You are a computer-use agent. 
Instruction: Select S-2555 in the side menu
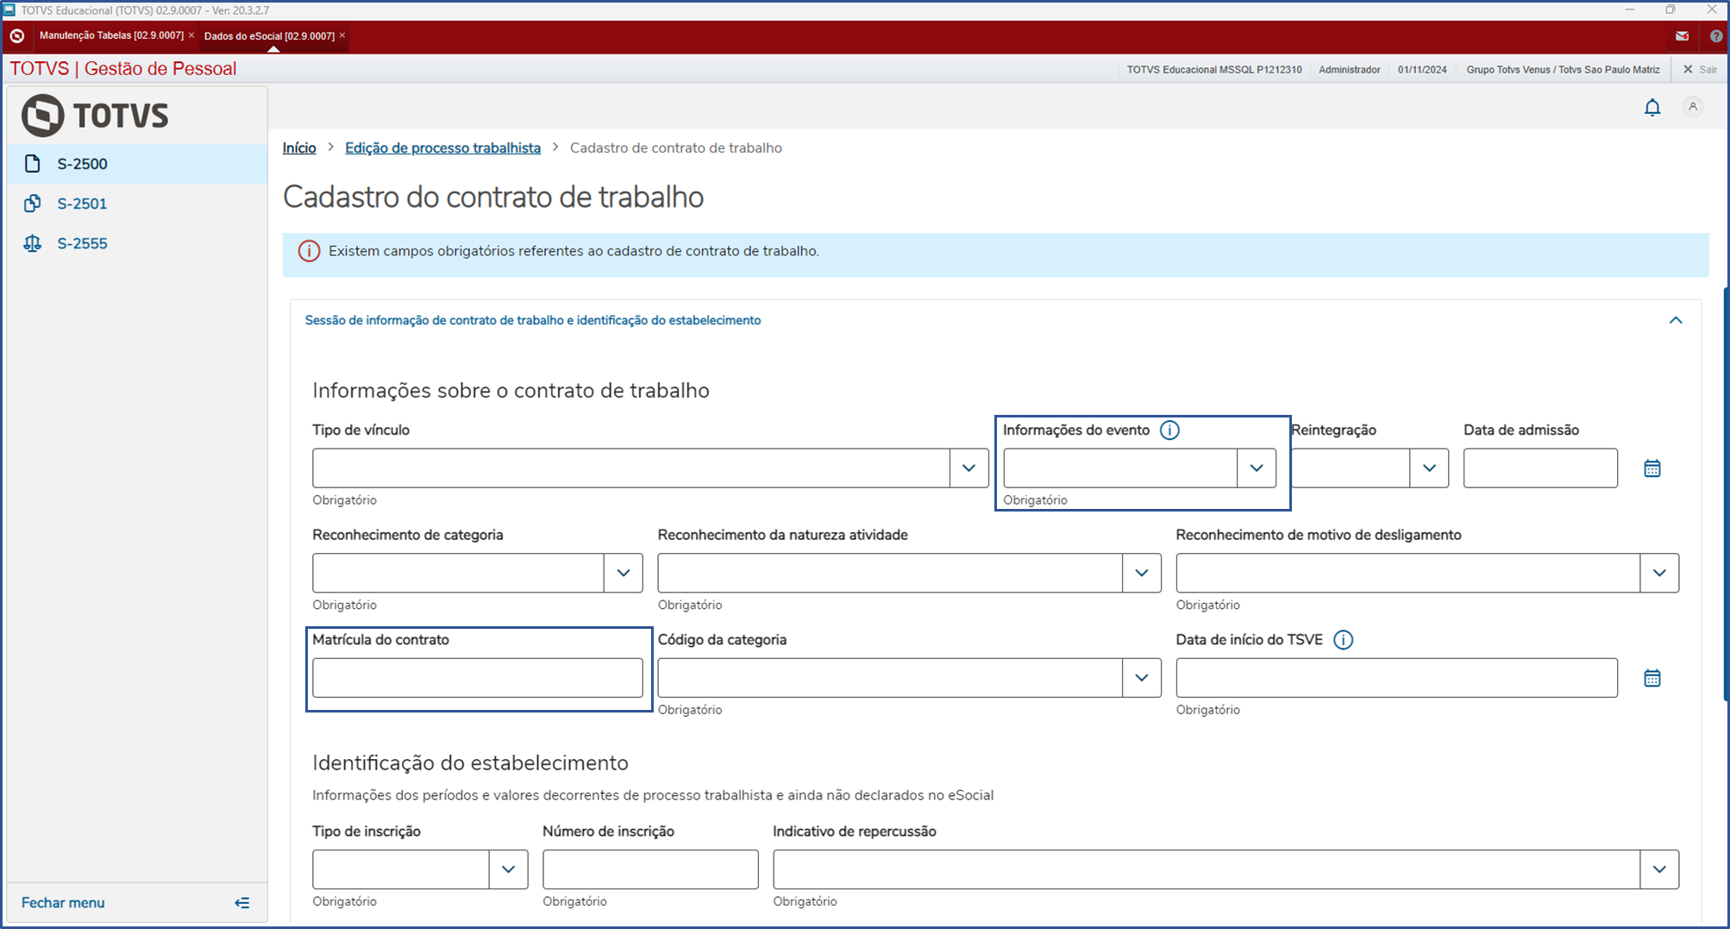[x=137, y=243]
